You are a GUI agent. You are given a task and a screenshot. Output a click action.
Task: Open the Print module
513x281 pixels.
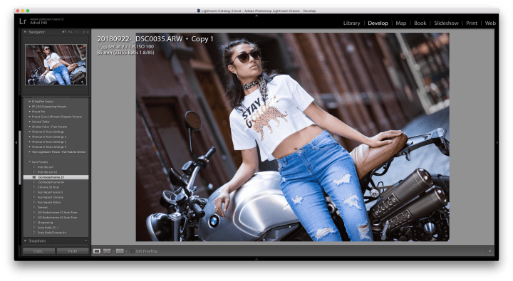472,23
